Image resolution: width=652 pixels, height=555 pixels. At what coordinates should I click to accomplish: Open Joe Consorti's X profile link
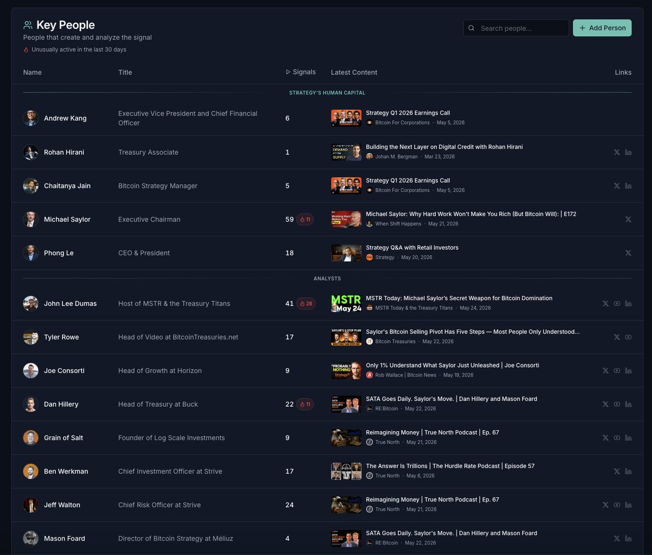(605, 371)
